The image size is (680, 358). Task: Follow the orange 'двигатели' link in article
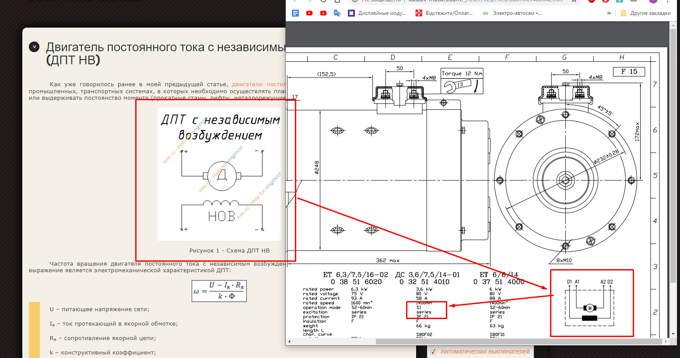pyautogui.click(x=247, y=84)
